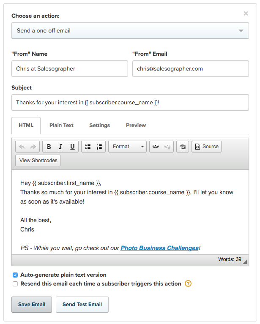
Task: Click into the Subject input field
Action: [x=130, y=102]
